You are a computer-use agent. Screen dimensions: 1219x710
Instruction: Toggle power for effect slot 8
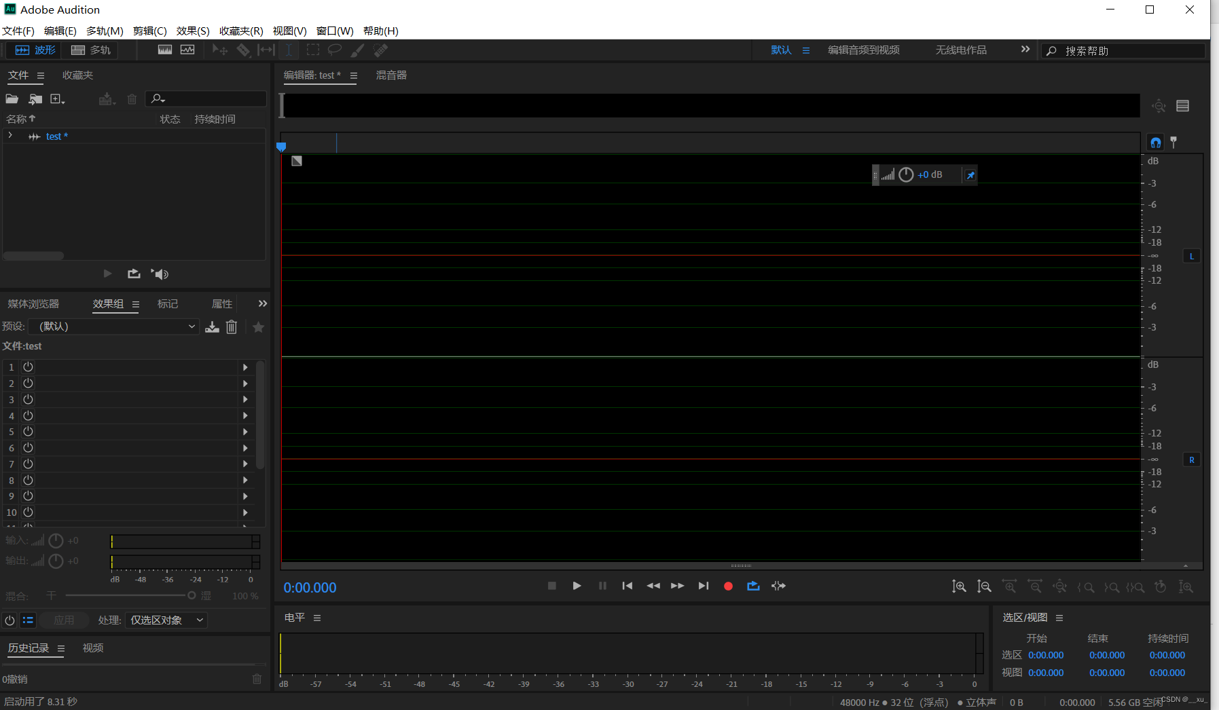[28, 480]
